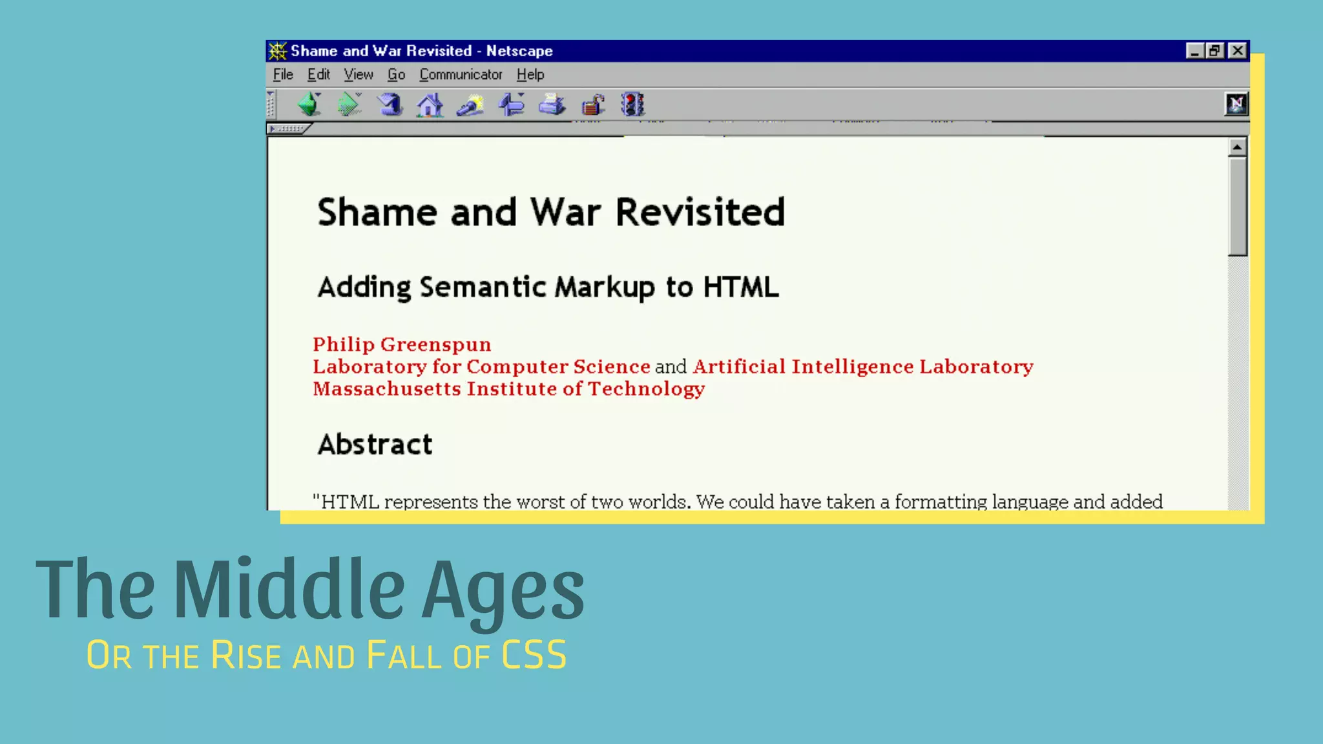
Task: Open the View menu
Action: pos(359,75)
